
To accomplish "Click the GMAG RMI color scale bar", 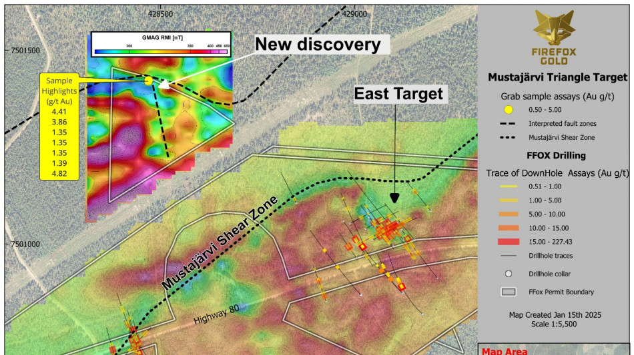I will pyautogui.click(x=162, y=51).
